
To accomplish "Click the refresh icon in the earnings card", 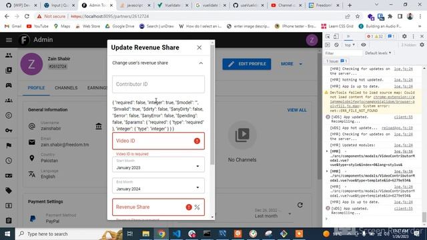I will pos(300,205).
